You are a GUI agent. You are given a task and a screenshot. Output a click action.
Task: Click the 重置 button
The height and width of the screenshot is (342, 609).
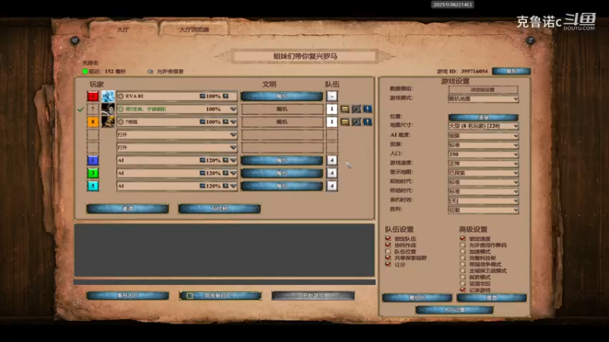(492, 298)
